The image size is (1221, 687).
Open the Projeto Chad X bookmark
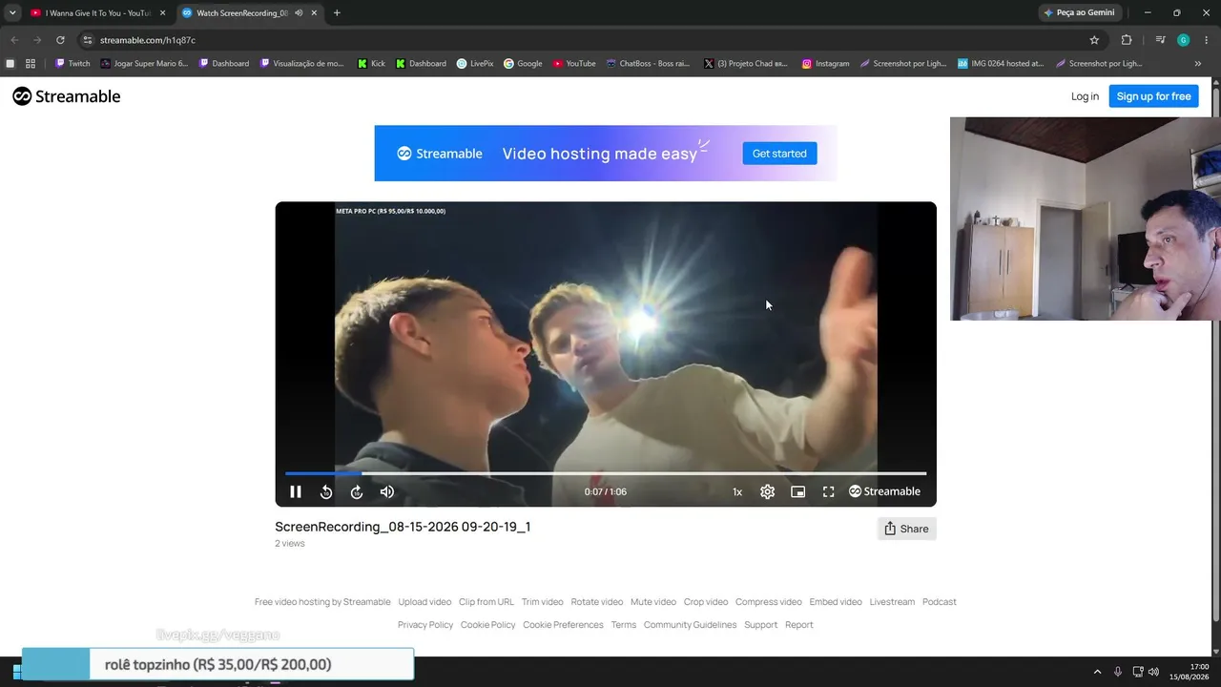click(x=746, y=64)
